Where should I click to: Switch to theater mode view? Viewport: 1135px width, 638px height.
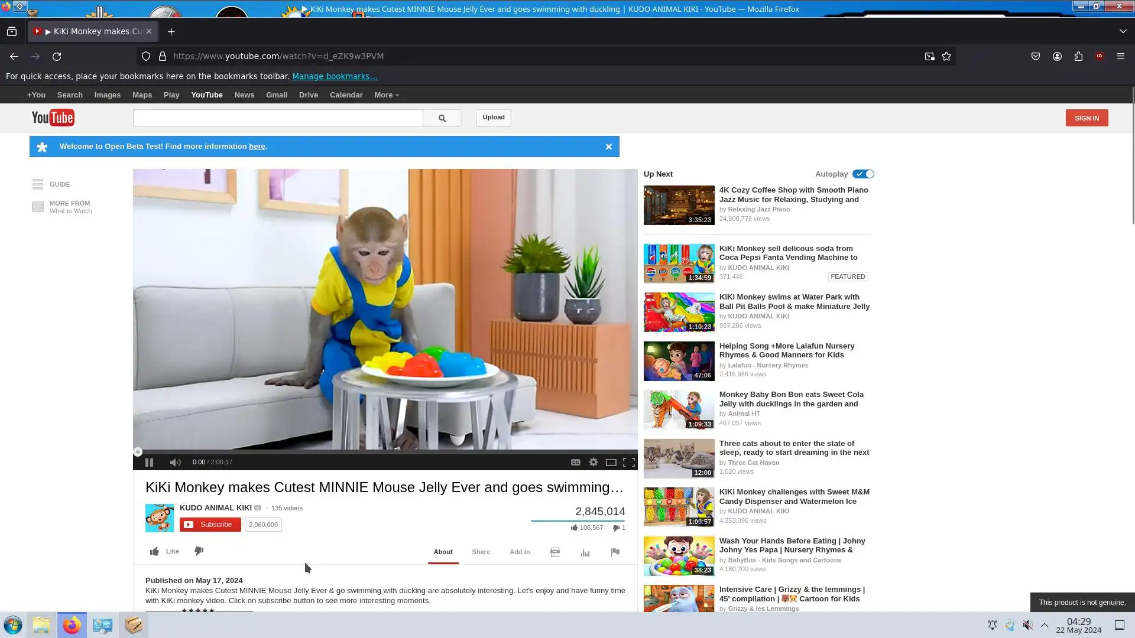point(611,463)
